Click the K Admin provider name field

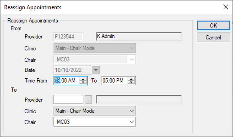[139, 36]
